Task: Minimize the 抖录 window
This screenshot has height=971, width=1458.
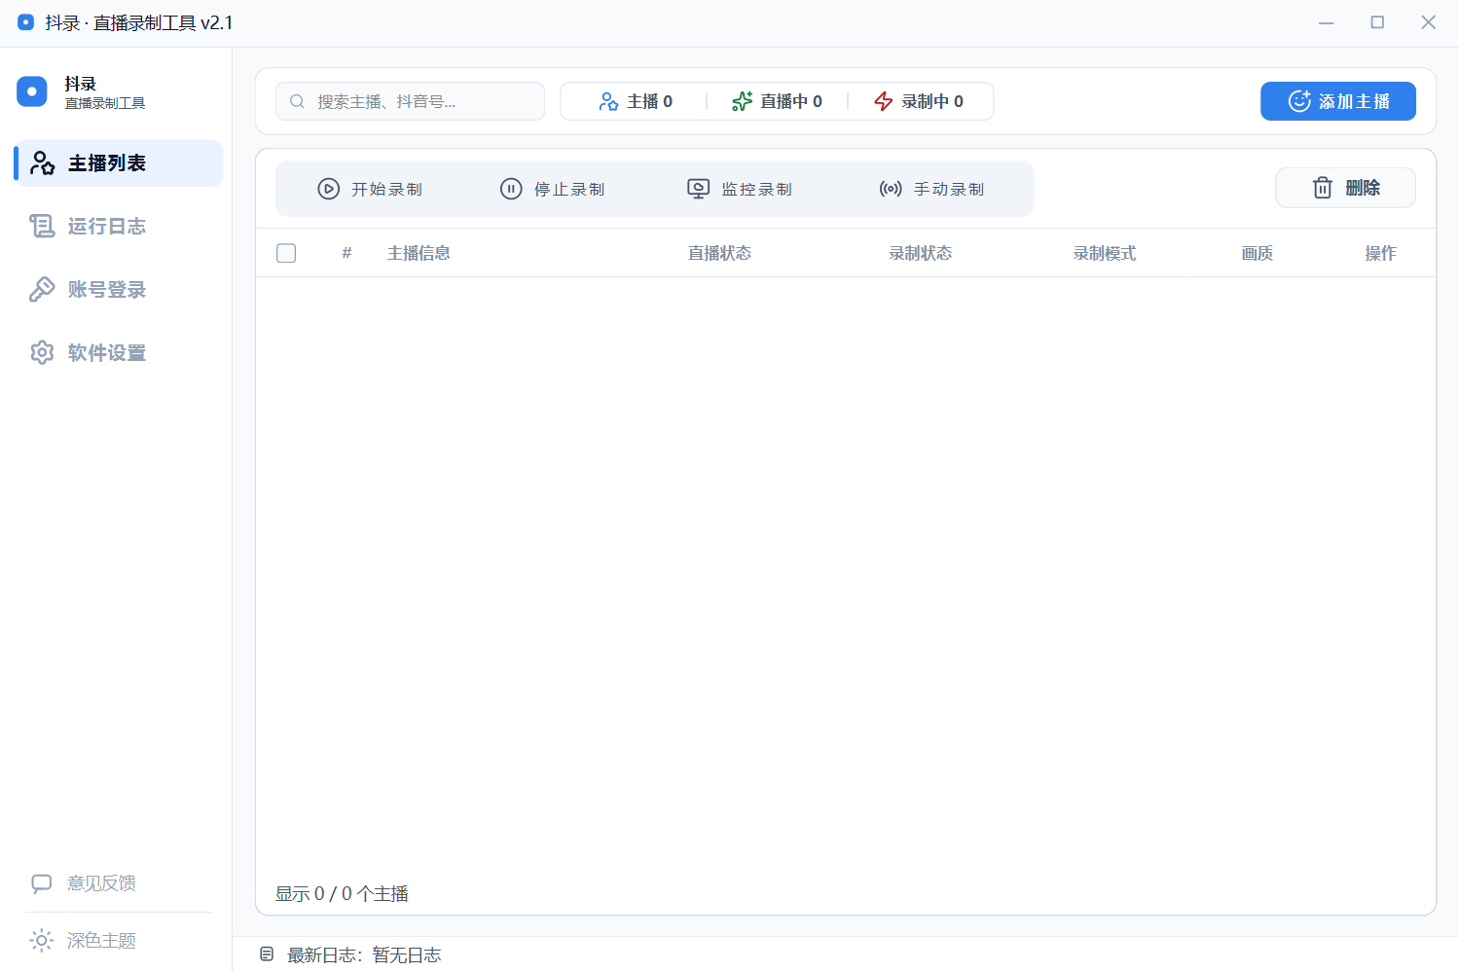Action: coord(1326,22)
